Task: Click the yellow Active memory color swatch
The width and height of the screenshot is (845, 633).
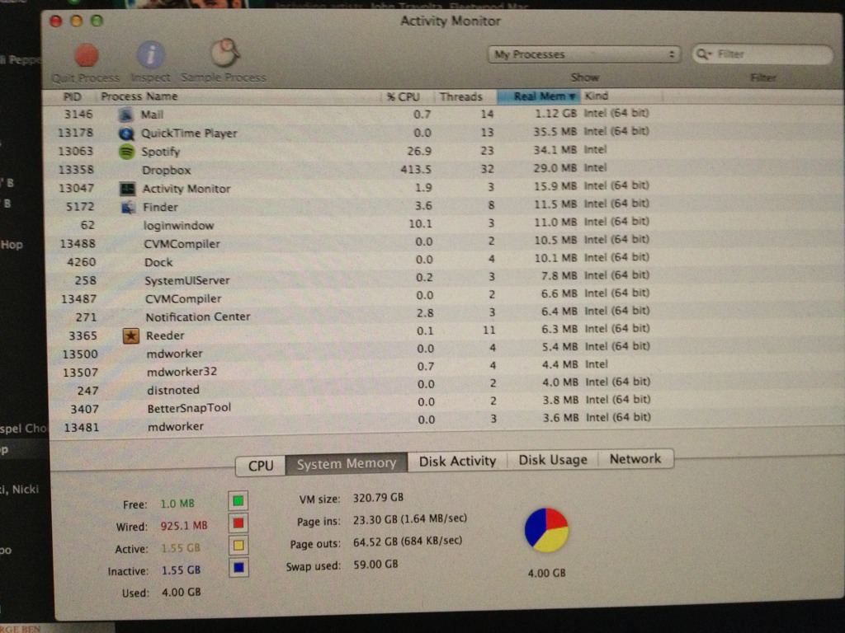Action: click(238, 546)
